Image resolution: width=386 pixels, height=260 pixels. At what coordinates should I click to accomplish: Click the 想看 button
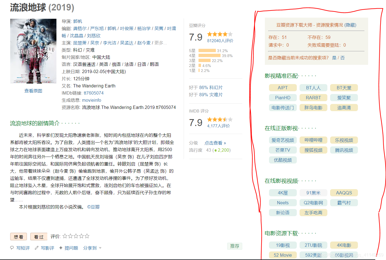(18, 237)
